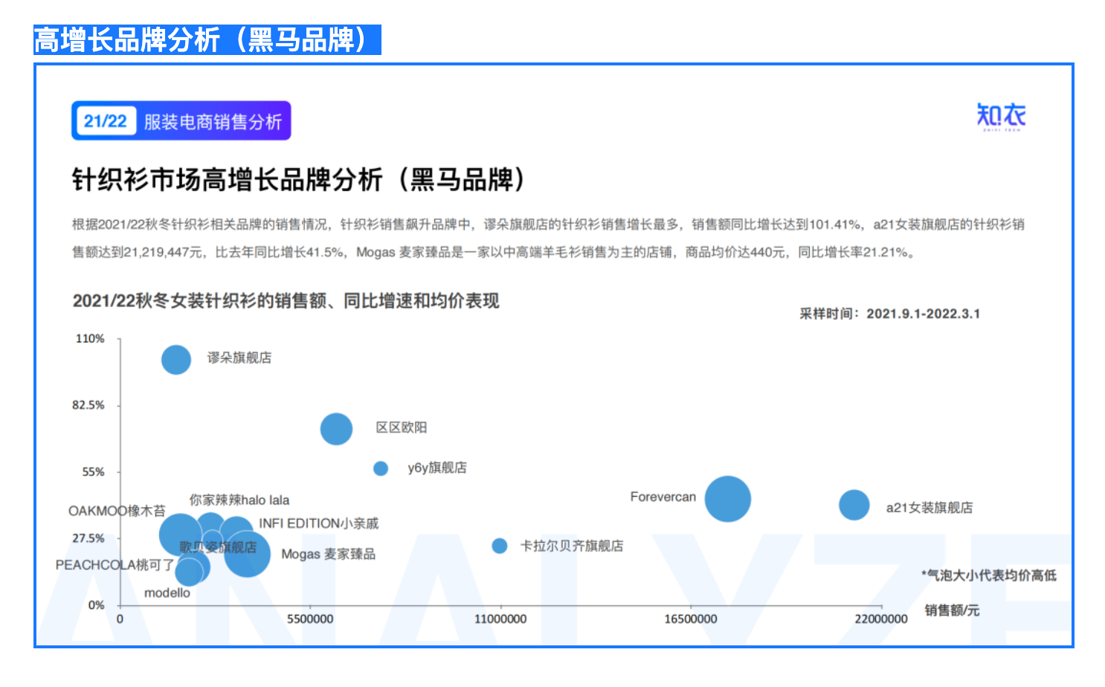Click the sampling time text 采样时间：2021.9.1-2022.3.1
Screen dimensions: 1105x687
(889, 314)
